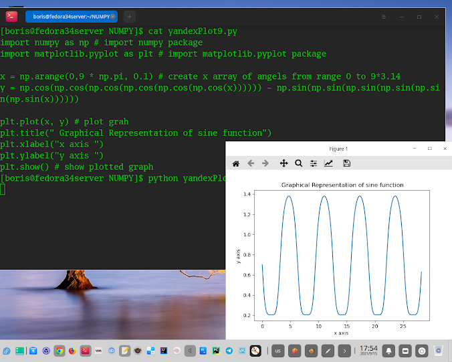Click the 'Figure 1' window title
This screenshot has width=452, height=362.
click(338, 149)
